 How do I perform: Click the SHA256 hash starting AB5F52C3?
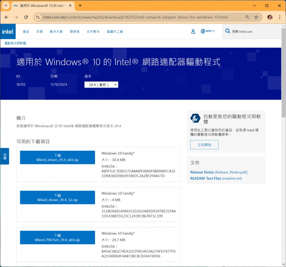[139, 174]
